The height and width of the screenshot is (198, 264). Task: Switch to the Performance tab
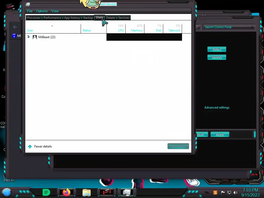pos(52,18)
